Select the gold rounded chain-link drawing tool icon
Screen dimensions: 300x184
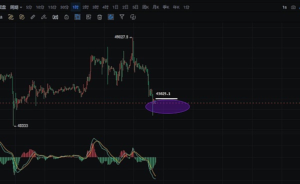click(22, 17)
